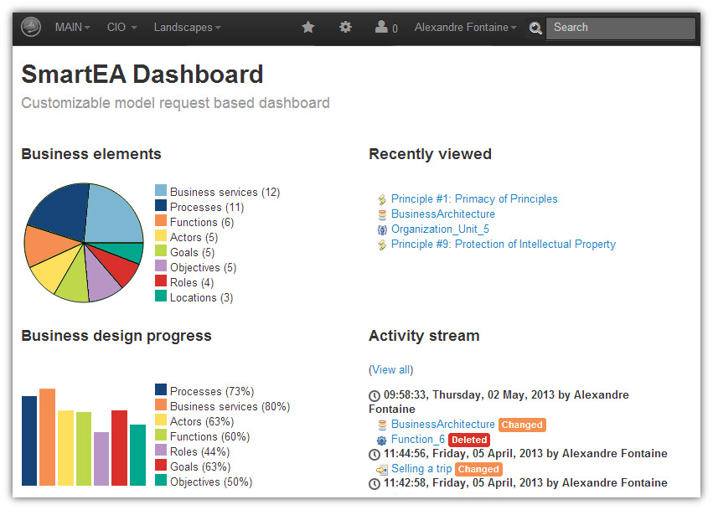713x510 pixels.
Task: Click the favorites star icon
Action: pyautogui.click(x=307, y=27)
